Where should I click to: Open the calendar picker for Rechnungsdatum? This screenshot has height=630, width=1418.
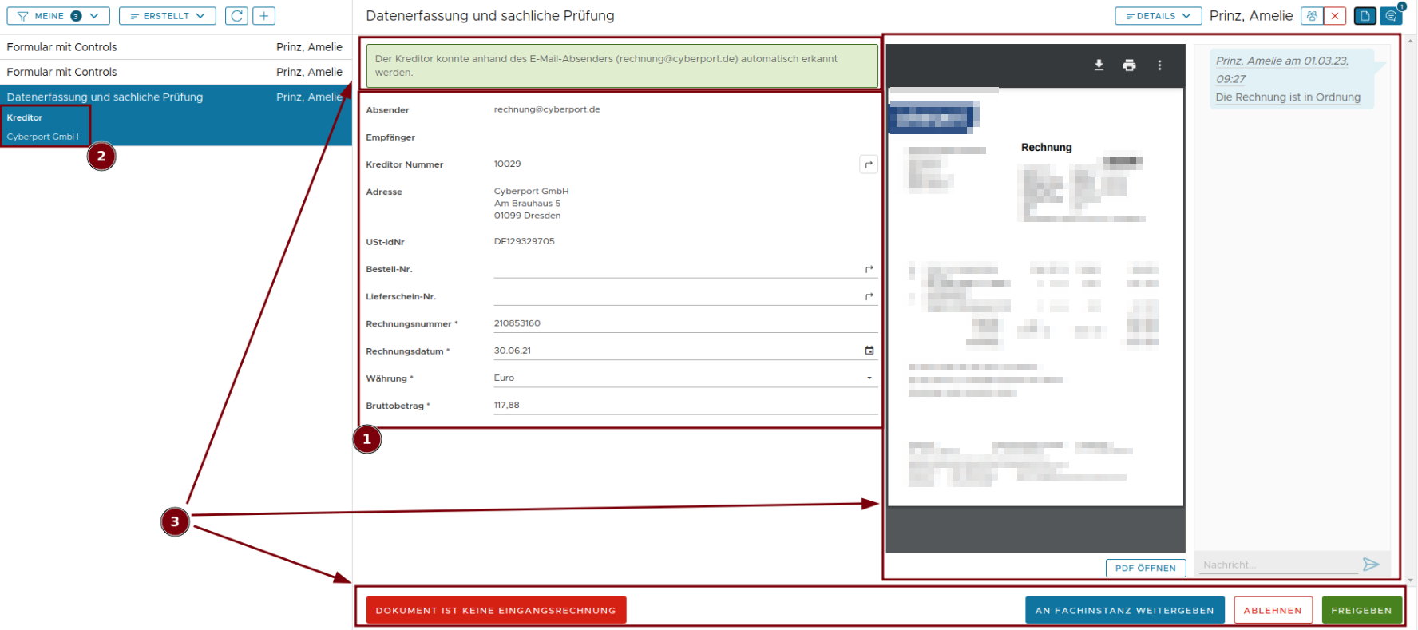869,351
